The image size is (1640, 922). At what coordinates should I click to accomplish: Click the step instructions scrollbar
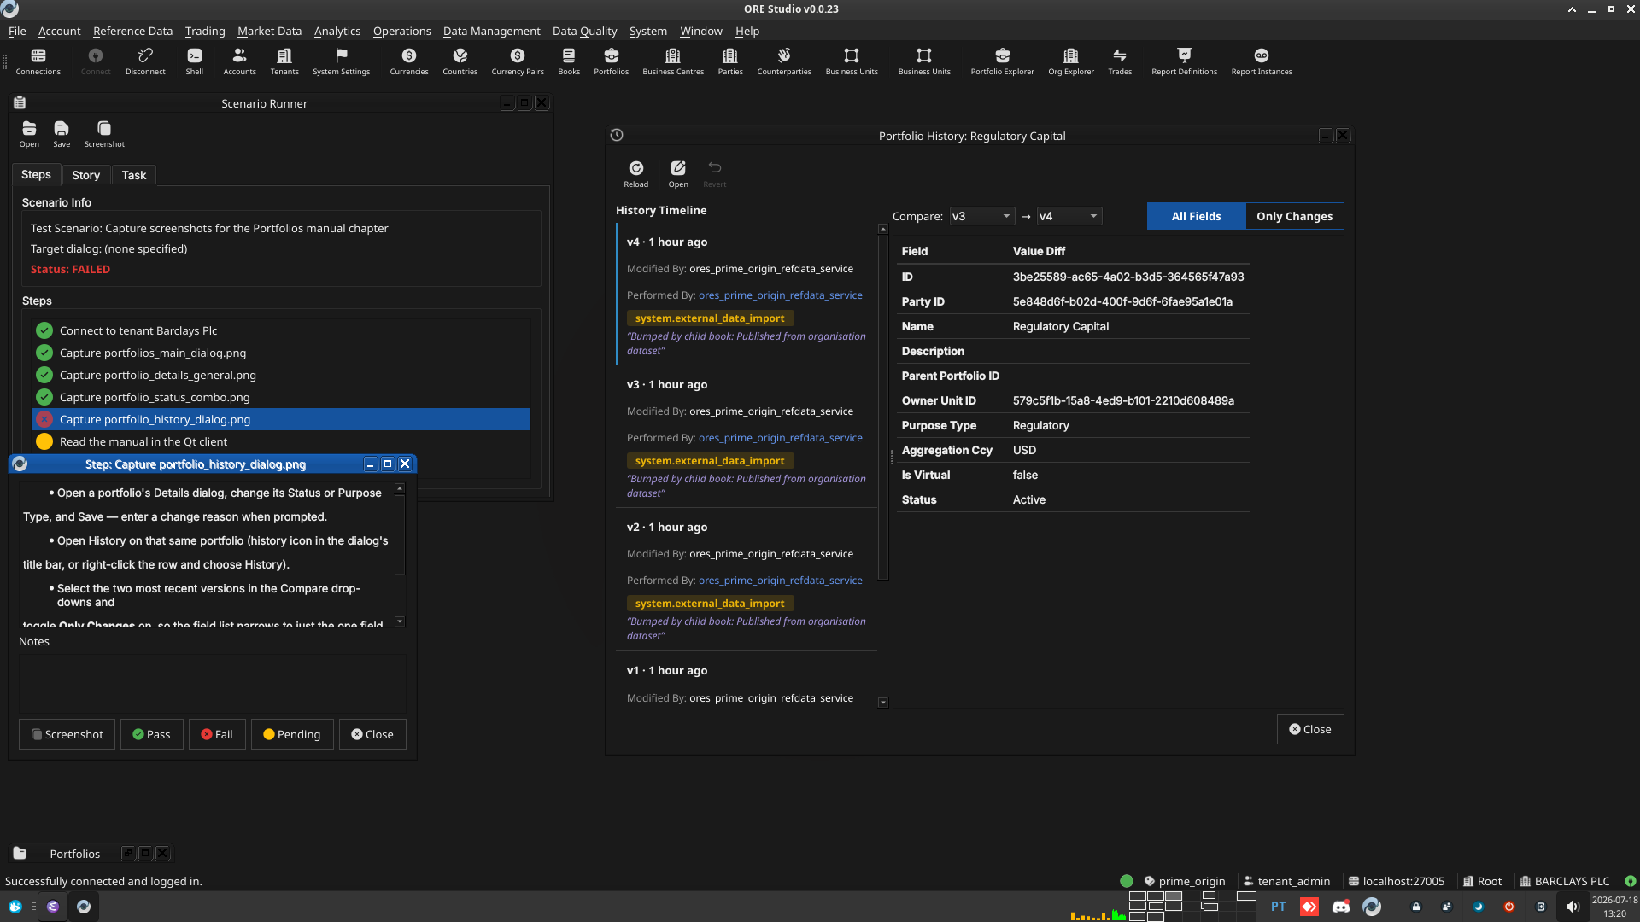coord(399,534)
